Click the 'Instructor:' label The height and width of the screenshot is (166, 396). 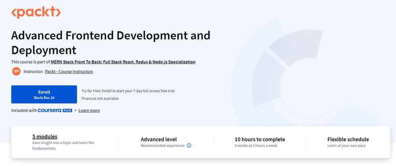tap(33, 72)
